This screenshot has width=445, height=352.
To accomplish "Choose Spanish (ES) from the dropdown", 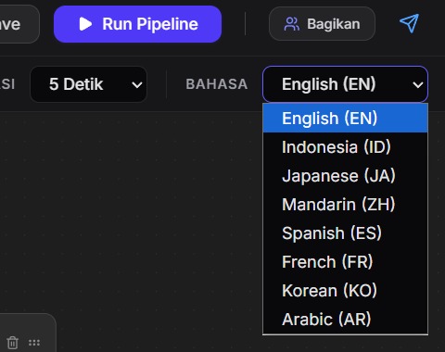I will tap(345, 233).
